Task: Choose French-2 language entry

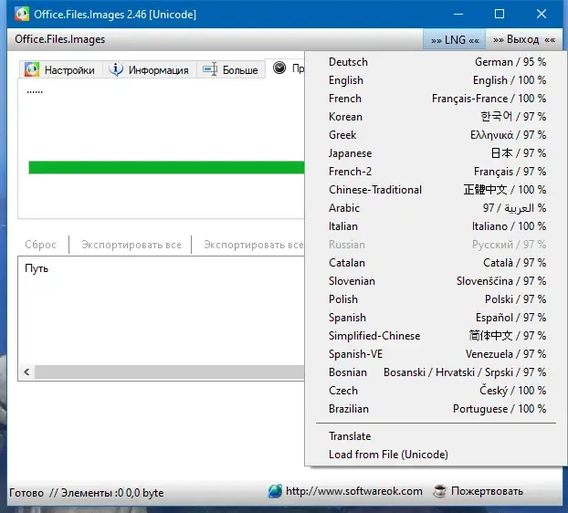Action: pos(437,172)
